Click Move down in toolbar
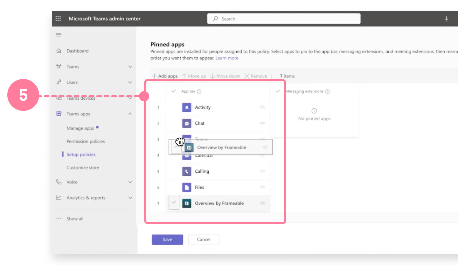The width and height of the screenshot is (458, 265). tap(225, 76)
